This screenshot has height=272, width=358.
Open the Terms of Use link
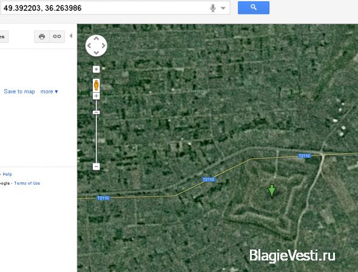pos(27,184)
